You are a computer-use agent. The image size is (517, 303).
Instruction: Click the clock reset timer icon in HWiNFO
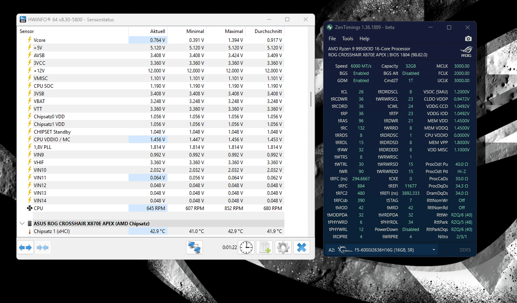[246, 247]
